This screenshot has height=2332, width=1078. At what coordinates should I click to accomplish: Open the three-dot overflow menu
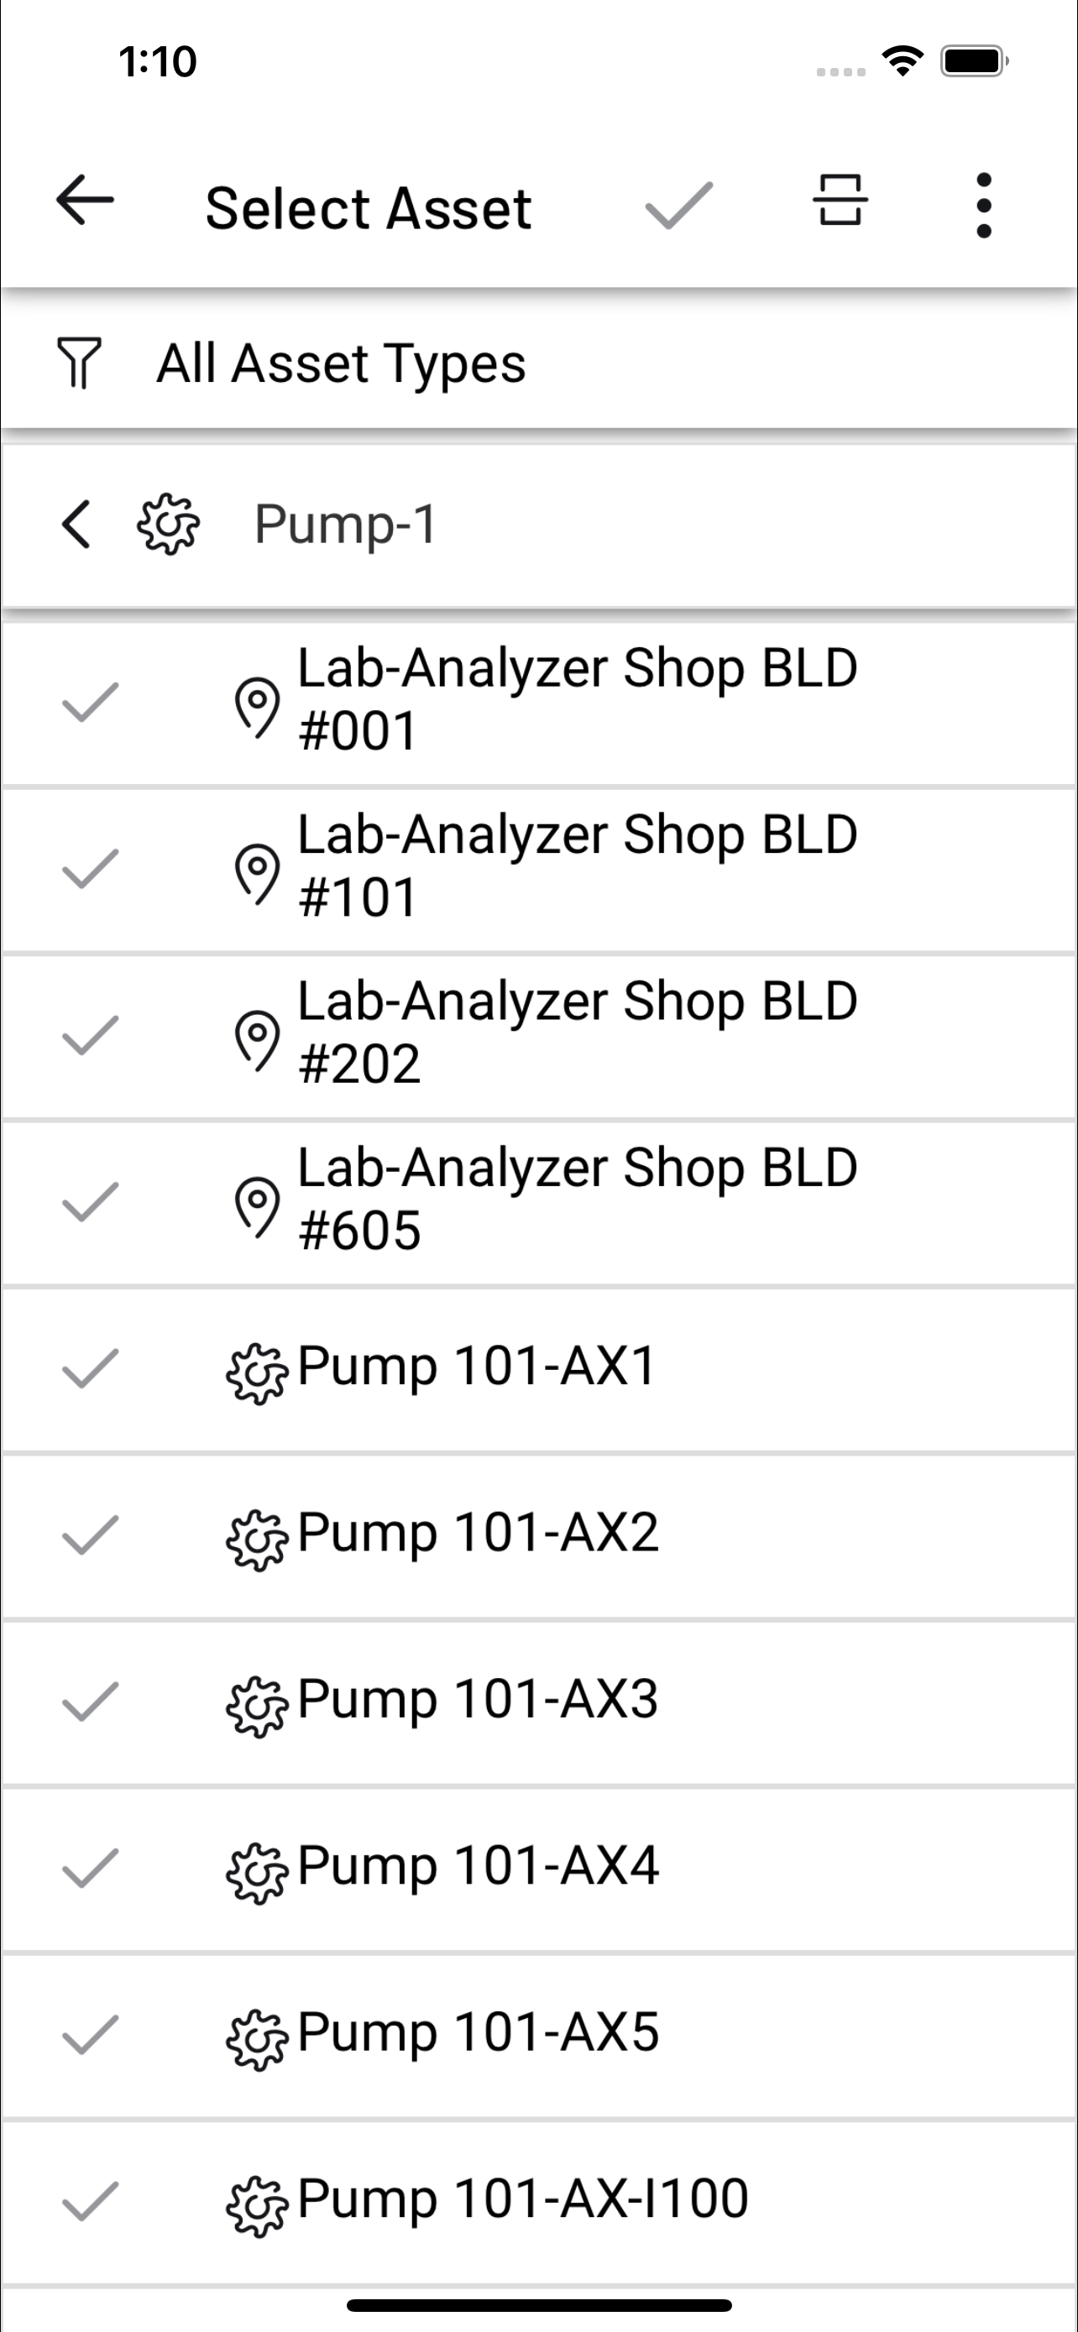pyautogui.click(x=984, y=206)
